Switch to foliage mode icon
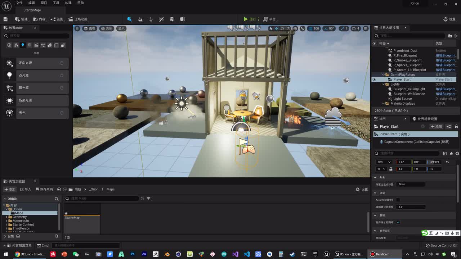The height and width of the screenshot is (259, 461). pos(151,19)
